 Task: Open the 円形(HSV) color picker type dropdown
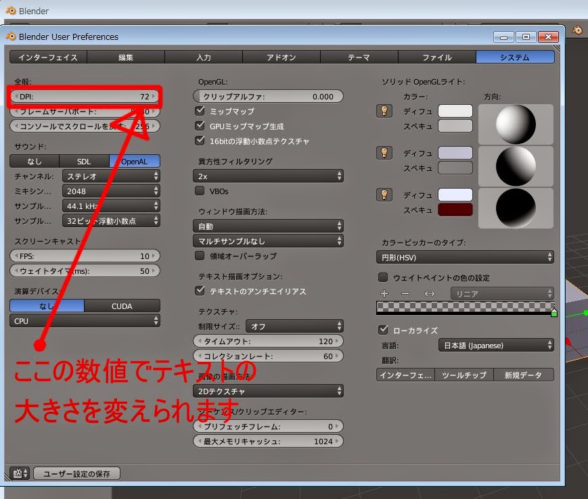coord(465,258)
